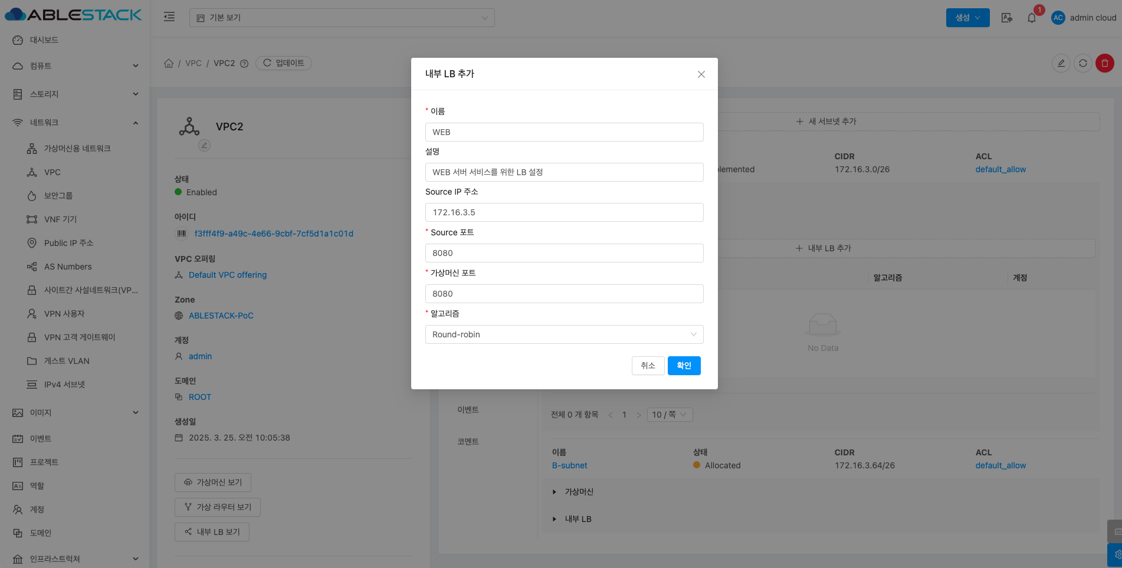The image size is (1122, 568).
Task: Open 사이트간 사설네트워크 sidebar item
Action: point(91,290)
